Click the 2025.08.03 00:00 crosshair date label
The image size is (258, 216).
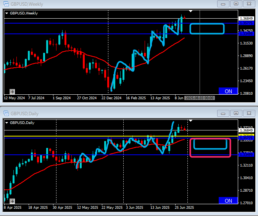pos(200,98)
